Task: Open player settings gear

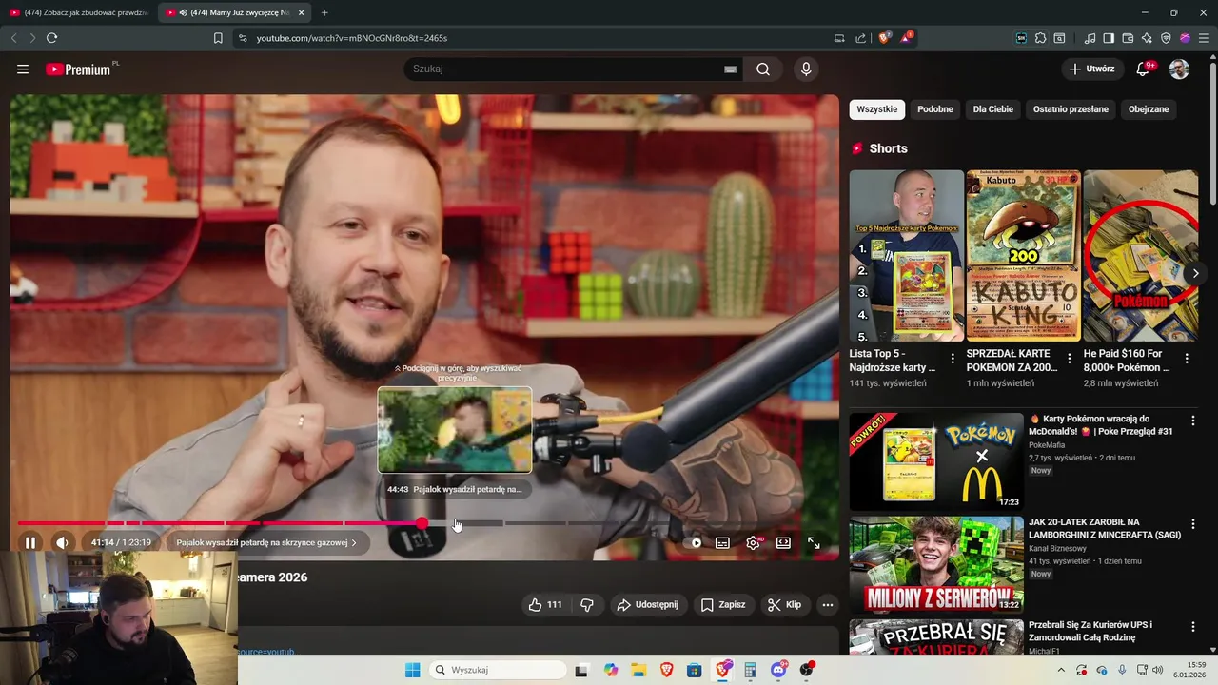Action: tap(753, 542)
